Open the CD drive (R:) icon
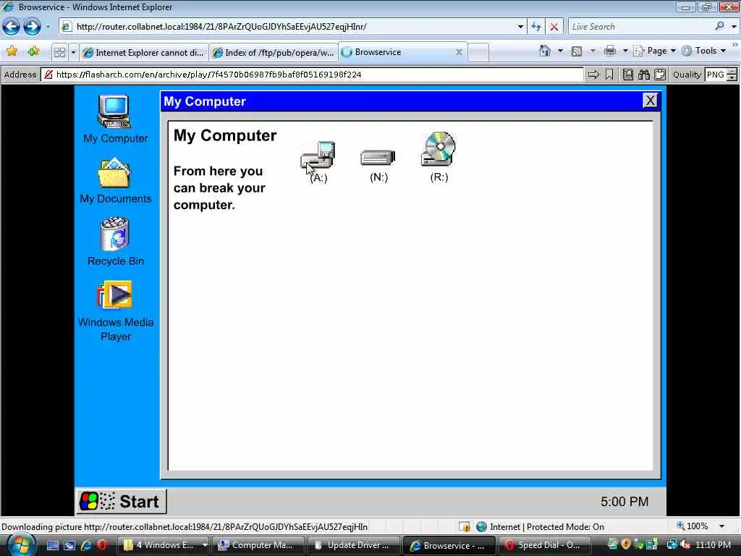The image size is (741, 556). pyautogui.click(x=439, y=149)
